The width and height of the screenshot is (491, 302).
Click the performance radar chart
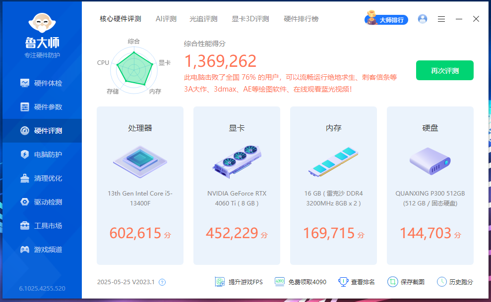[134, 70]
